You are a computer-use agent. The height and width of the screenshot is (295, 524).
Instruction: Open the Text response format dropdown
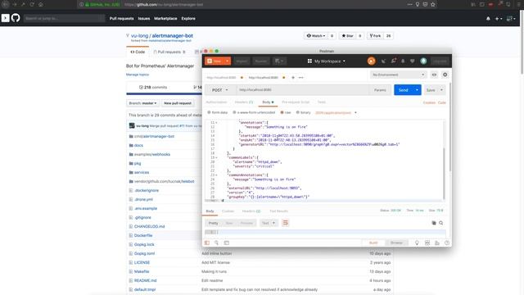[269, 223]
